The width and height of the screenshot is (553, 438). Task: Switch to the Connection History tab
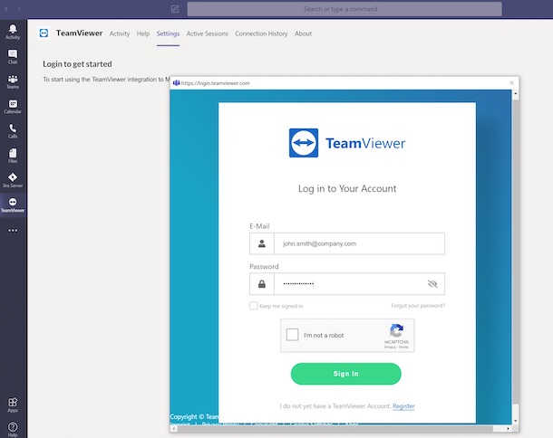(261, 33)
